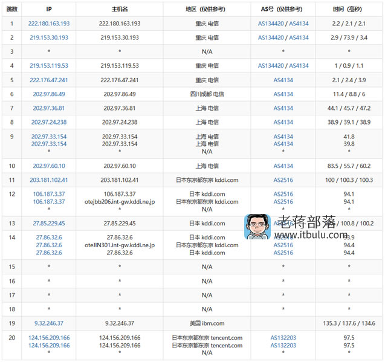Click hostname cell 203.181.102.41 in 主机名 column

click(120, 180)
